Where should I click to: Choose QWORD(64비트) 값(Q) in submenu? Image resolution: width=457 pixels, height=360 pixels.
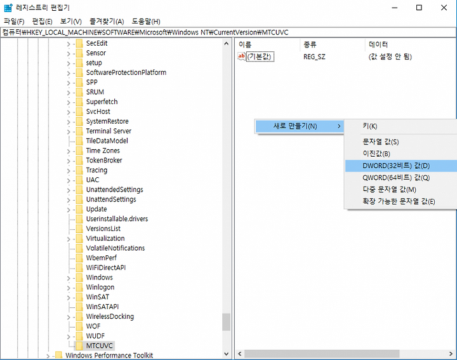point(401,178)
